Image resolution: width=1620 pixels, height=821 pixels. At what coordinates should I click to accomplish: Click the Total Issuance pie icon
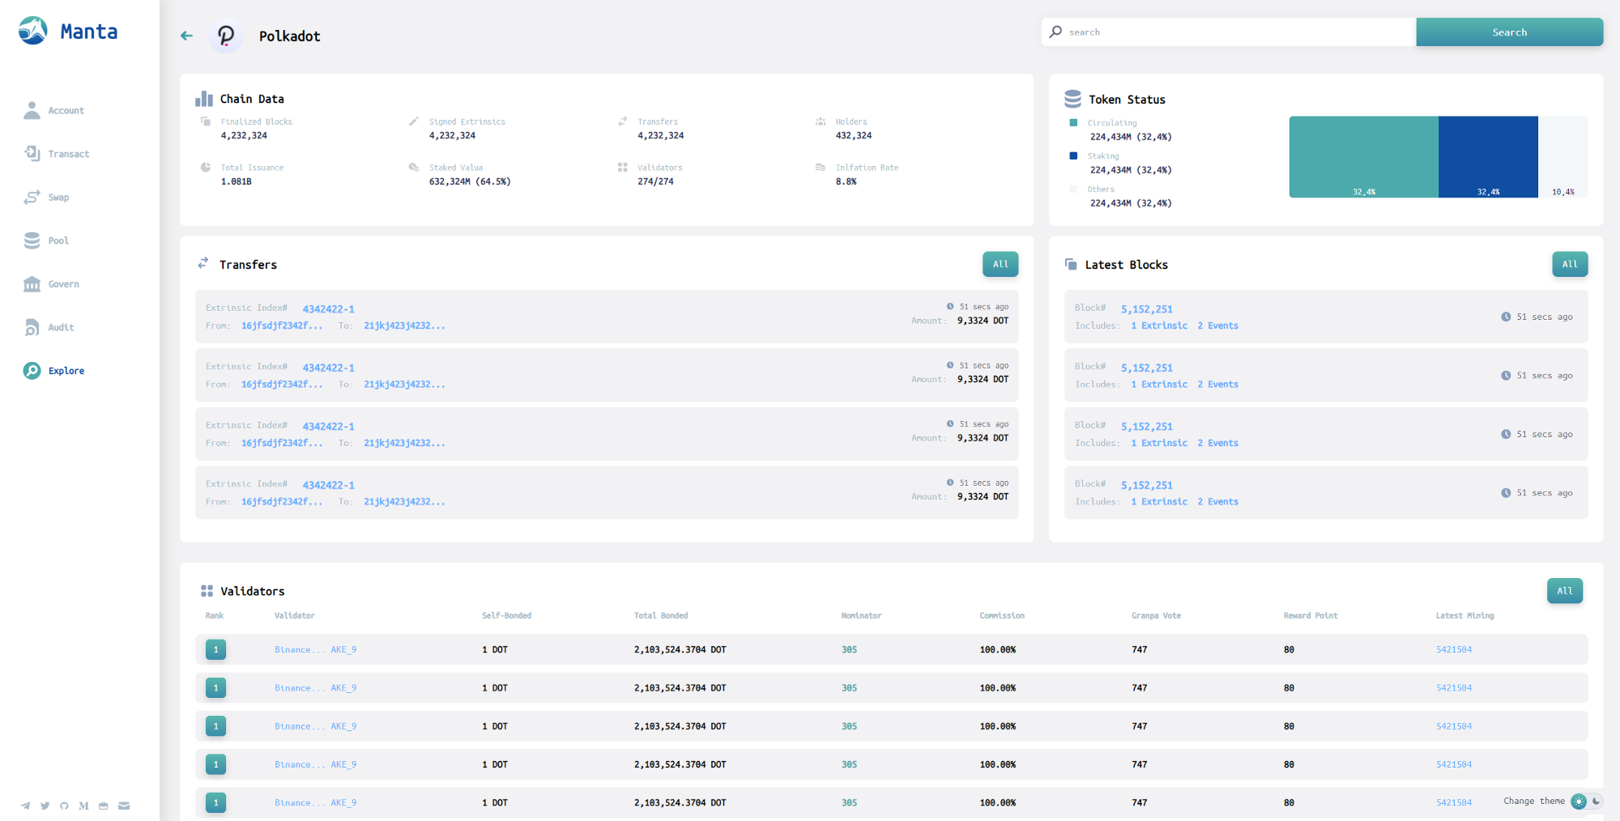[x=206, y=168]
